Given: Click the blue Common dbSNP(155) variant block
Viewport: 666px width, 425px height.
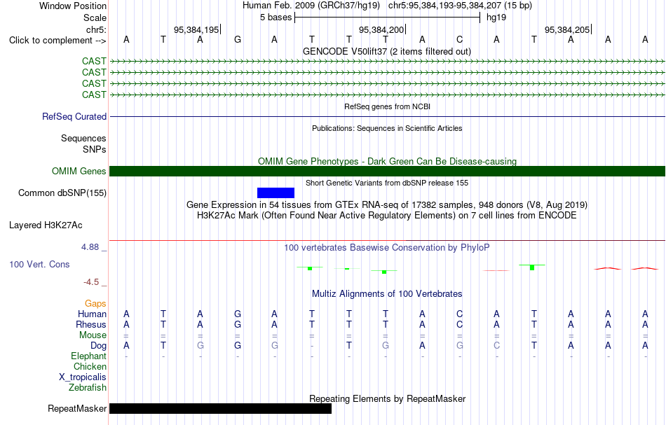Looking at the screenshot, I should [x=276, y=193].
